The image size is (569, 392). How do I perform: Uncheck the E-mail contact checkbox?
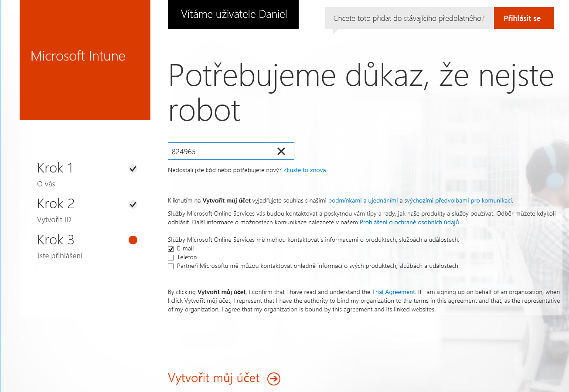(171, 249)
